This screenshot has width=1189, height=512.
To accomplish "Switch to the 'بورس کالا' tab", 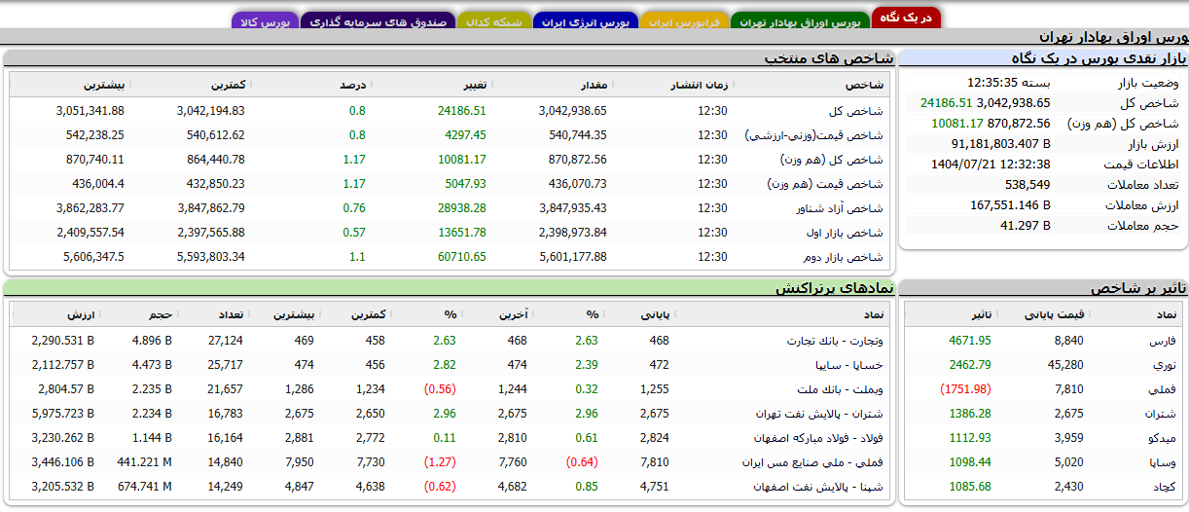I will pyautogui.click(x=265, y=21).
